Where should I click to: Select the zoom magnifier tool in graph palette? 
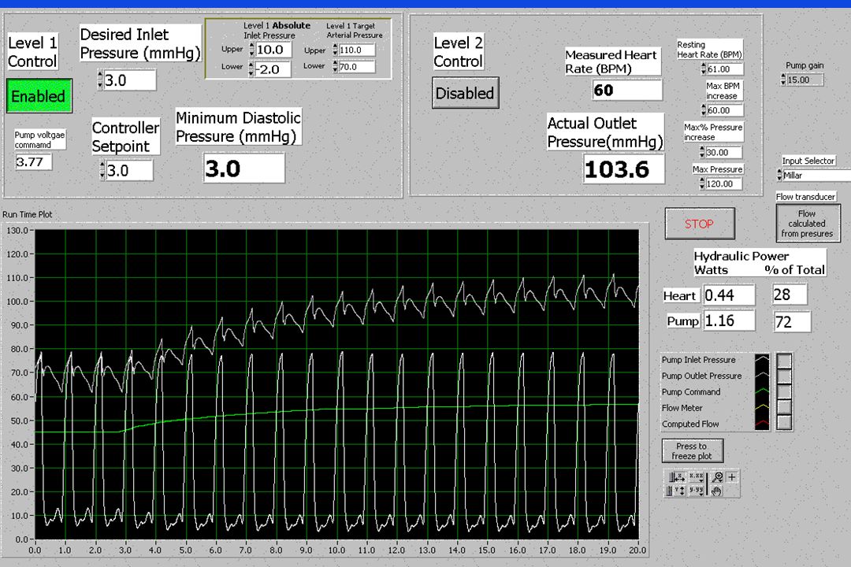[x=716, y=477]
